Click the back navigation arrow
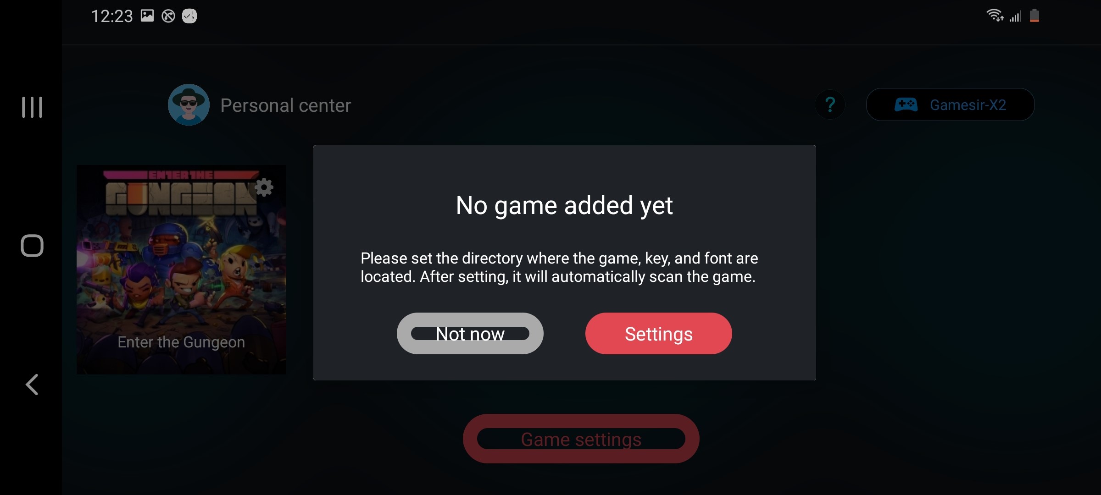Image resolution: width=1101 pixels, height=495 pixels. (32, 384)
